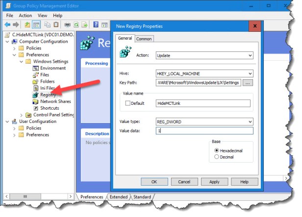Select the Shortcuts tree node
The height and width of the screenshot is (217, 302).
coord(50,108)
